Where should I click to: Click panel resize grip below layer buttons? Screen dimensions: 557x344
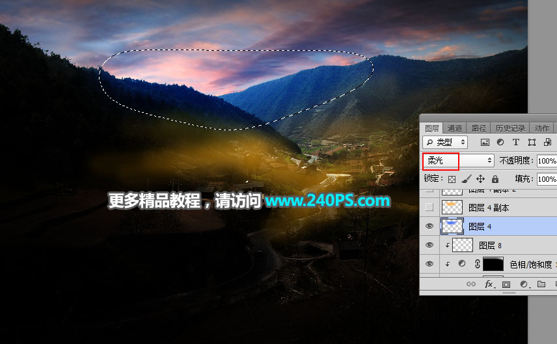click(x=509, y=293)
